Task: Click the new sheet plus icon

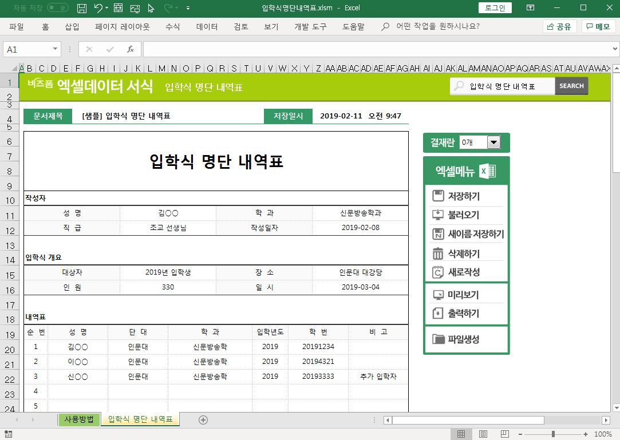Action: [x=203, y=419]
